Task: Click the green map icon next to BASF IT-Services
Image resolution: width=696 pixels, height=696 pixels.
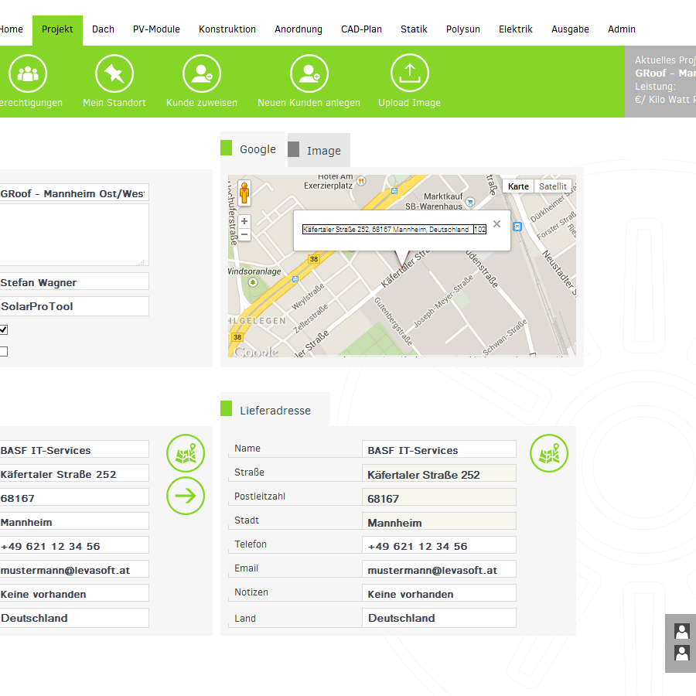Action: (x=185, y=453)
